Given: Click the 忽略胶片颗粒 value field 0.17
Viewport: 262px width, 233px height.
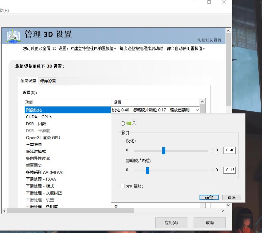Looking at the screenshot, I should 229,170.
